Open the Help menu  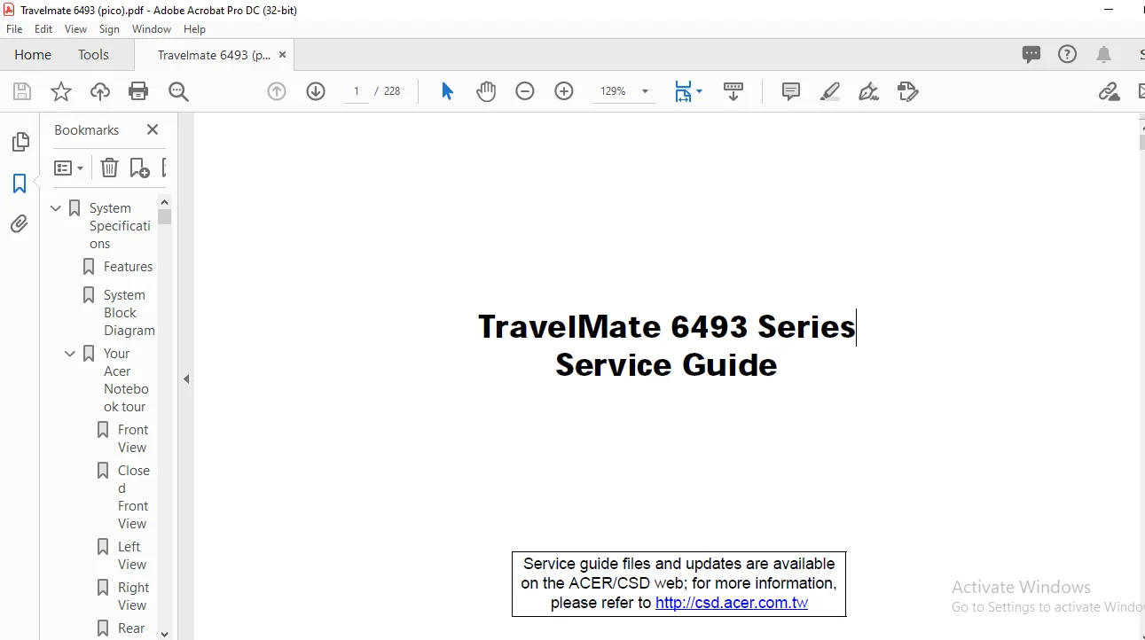tap(194, 29)
